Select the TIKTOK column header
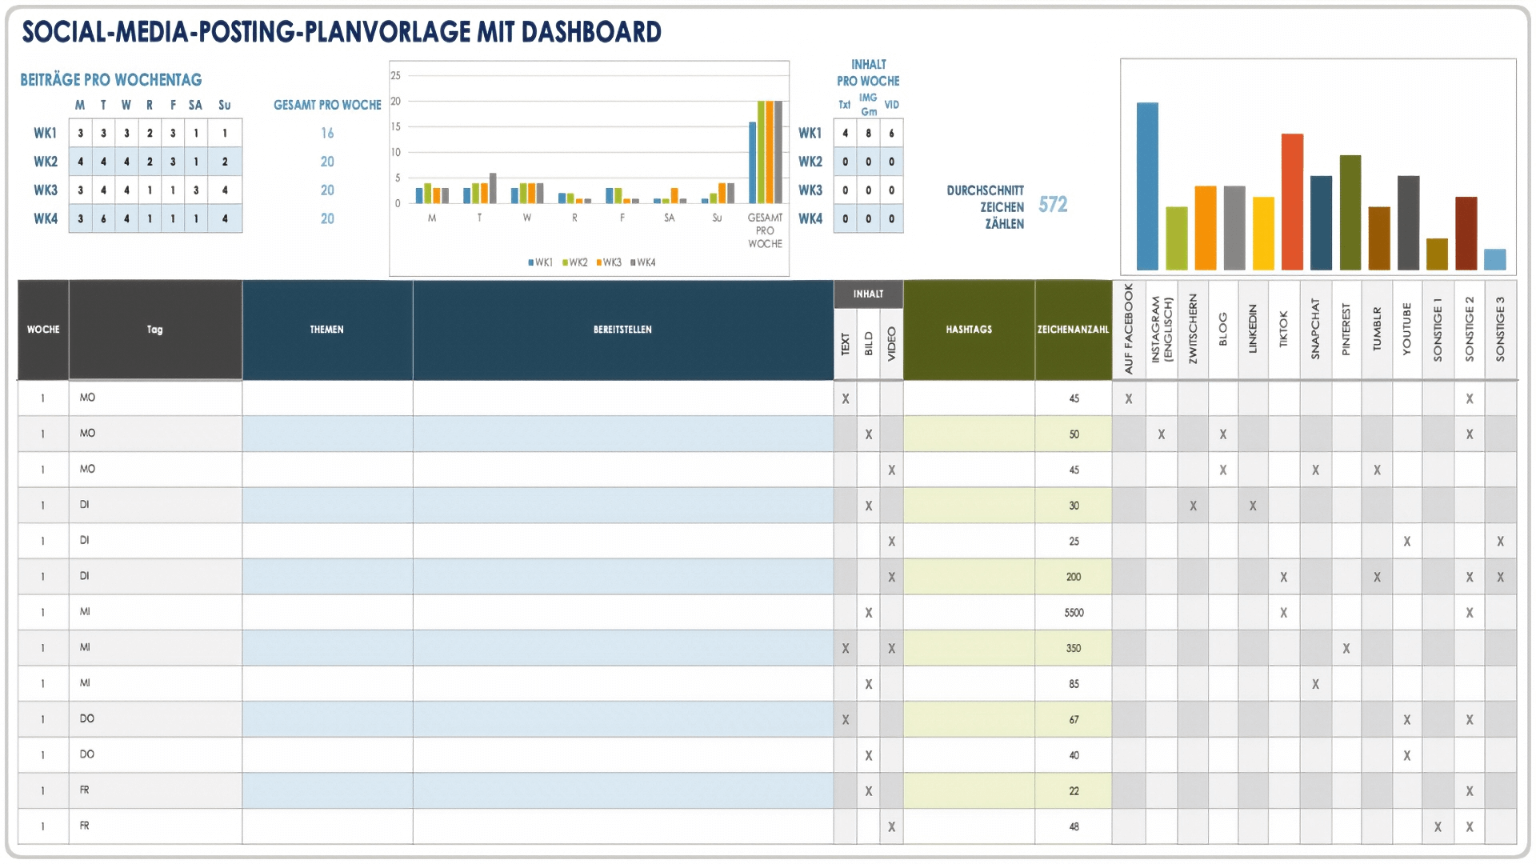This screenshot has height=864, width=1536. point(1283,330)
